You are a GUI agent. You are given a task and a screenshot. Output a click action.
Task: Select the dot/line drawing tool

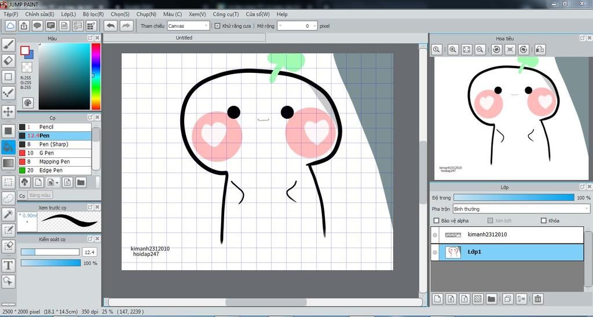[x=8, y=93]
